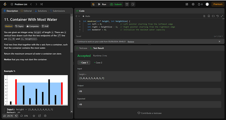Bookmark the code with bookmark icon
226x120 pixels.
coord(209,16)
